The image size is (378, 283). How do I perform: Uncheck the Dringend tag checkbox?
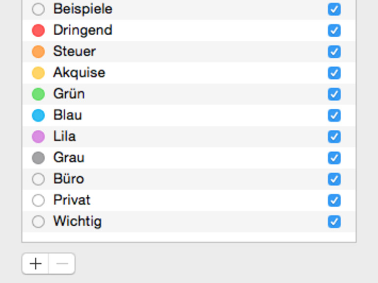point(334,30)
